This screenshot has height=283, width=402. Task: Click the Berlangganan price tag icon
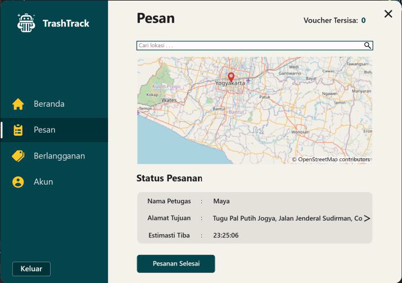(x=18, y=156)
